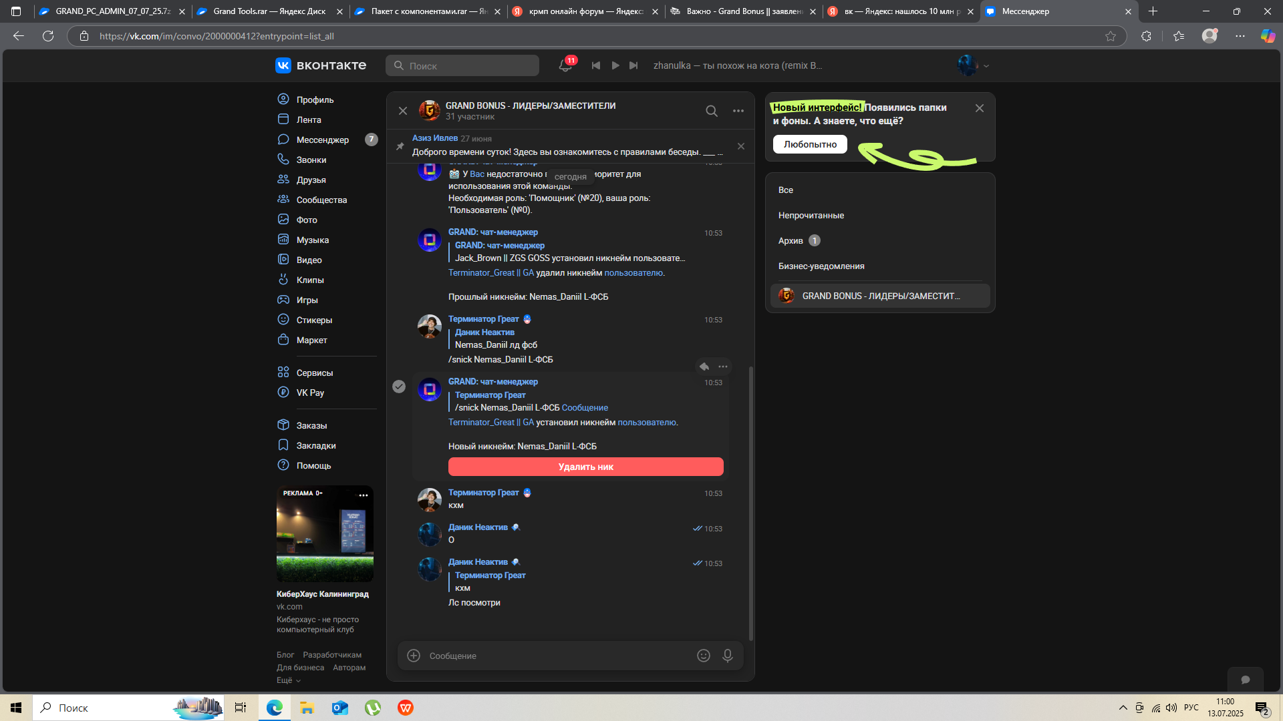Record a voice message with microphone
The height and width of the screenshot is (721, 1283).
pos(728,656)
